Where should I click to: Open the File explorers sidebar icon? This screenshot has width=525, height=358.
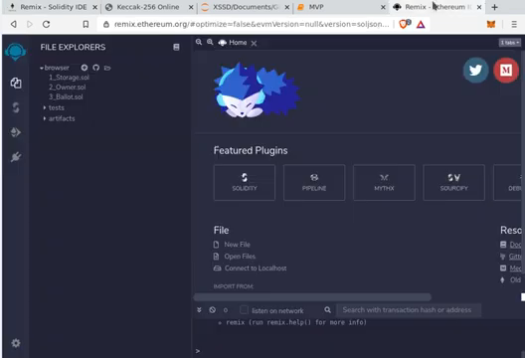[16, 83]
